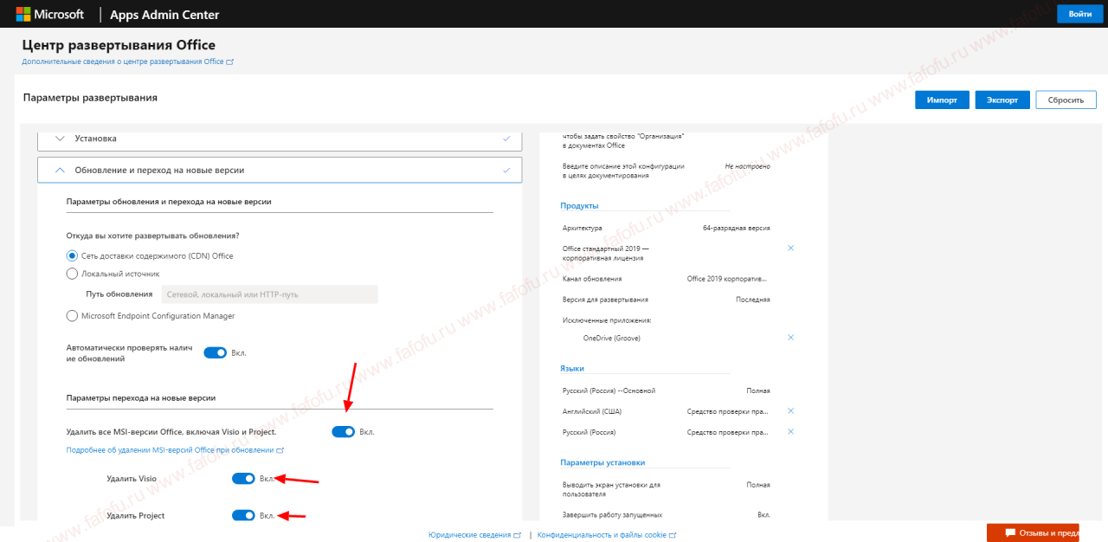The height and width of the screenshot is (542, 1108).
Task: Click the external-link icon beside the cookie link
Action: pos(673,535)
